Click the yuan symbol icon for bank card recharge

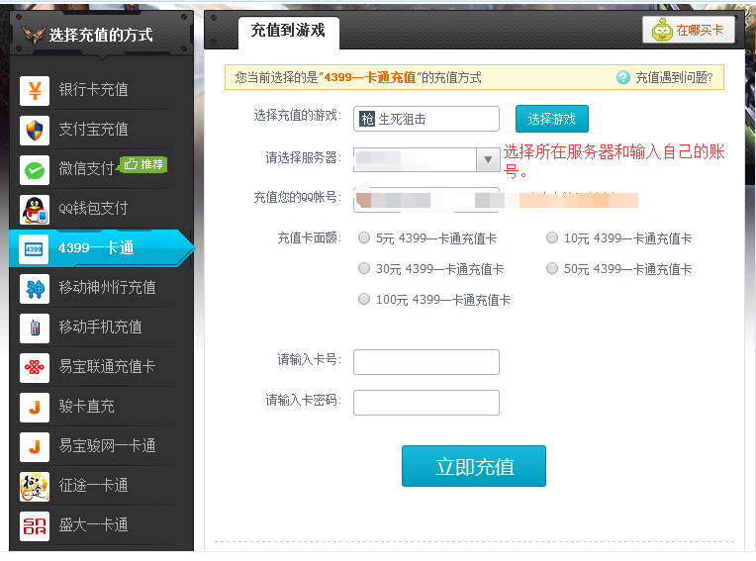35,91
